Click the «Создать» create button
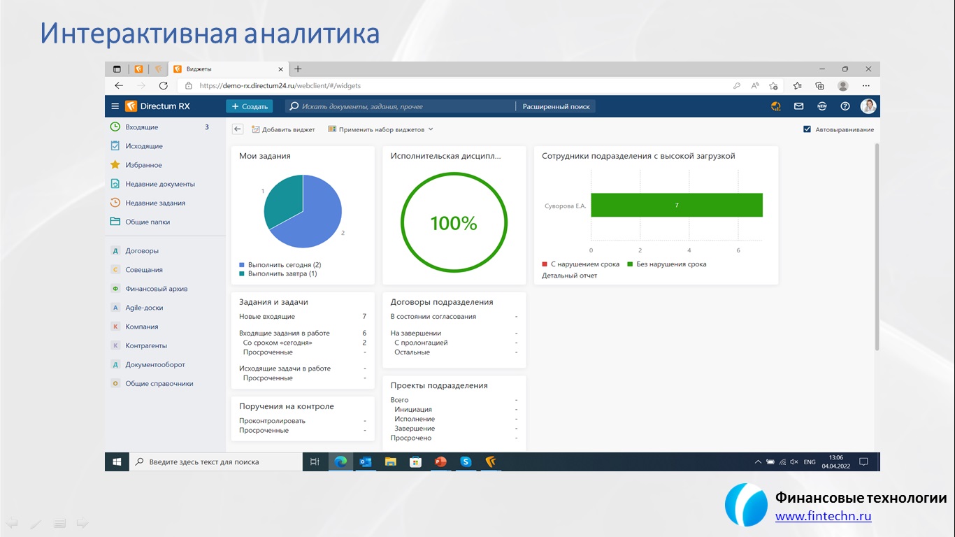The image size is (955, 537). pyautogui.click(x=249, y=106)
